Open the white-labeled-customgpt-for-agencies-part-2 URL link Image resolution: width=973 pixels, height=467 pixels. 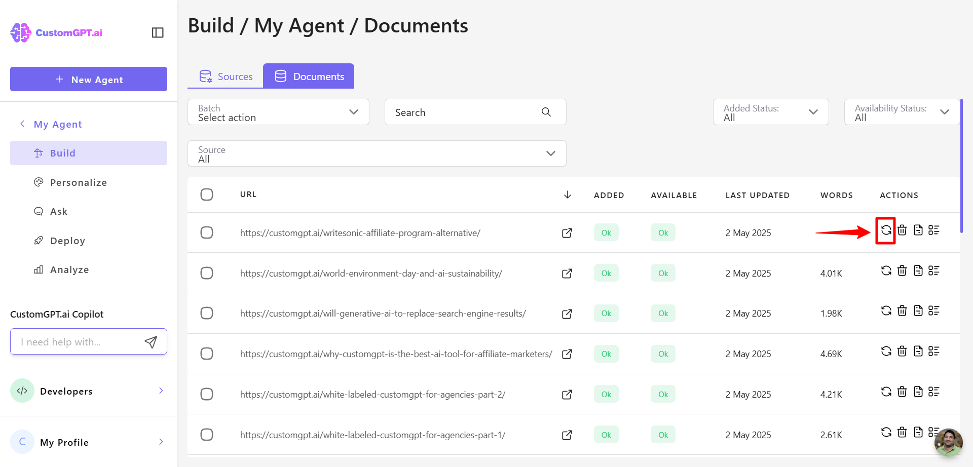[x=372, y=395]
